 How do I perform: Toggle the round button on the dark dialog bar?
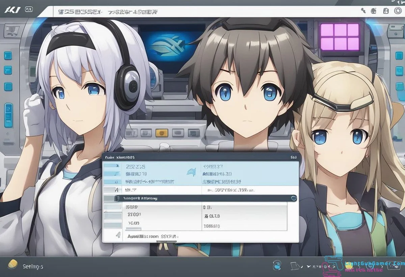(294, 198)
